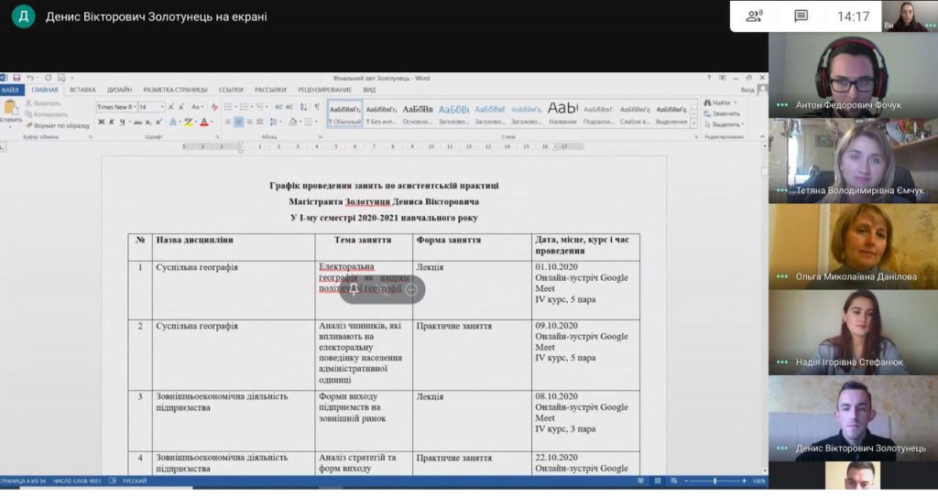Click Заменить (Replace) button
The image size is (938, 496).
(x=722, y=113)
